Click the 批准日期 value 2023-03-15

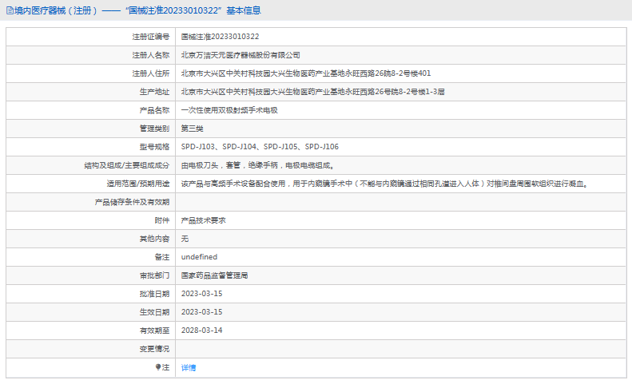pyautogui.click(x=201, y=294)
